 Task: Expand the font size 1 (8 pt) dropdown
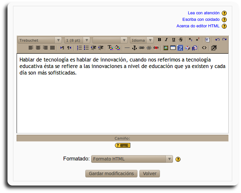click(x=77, y=40)
